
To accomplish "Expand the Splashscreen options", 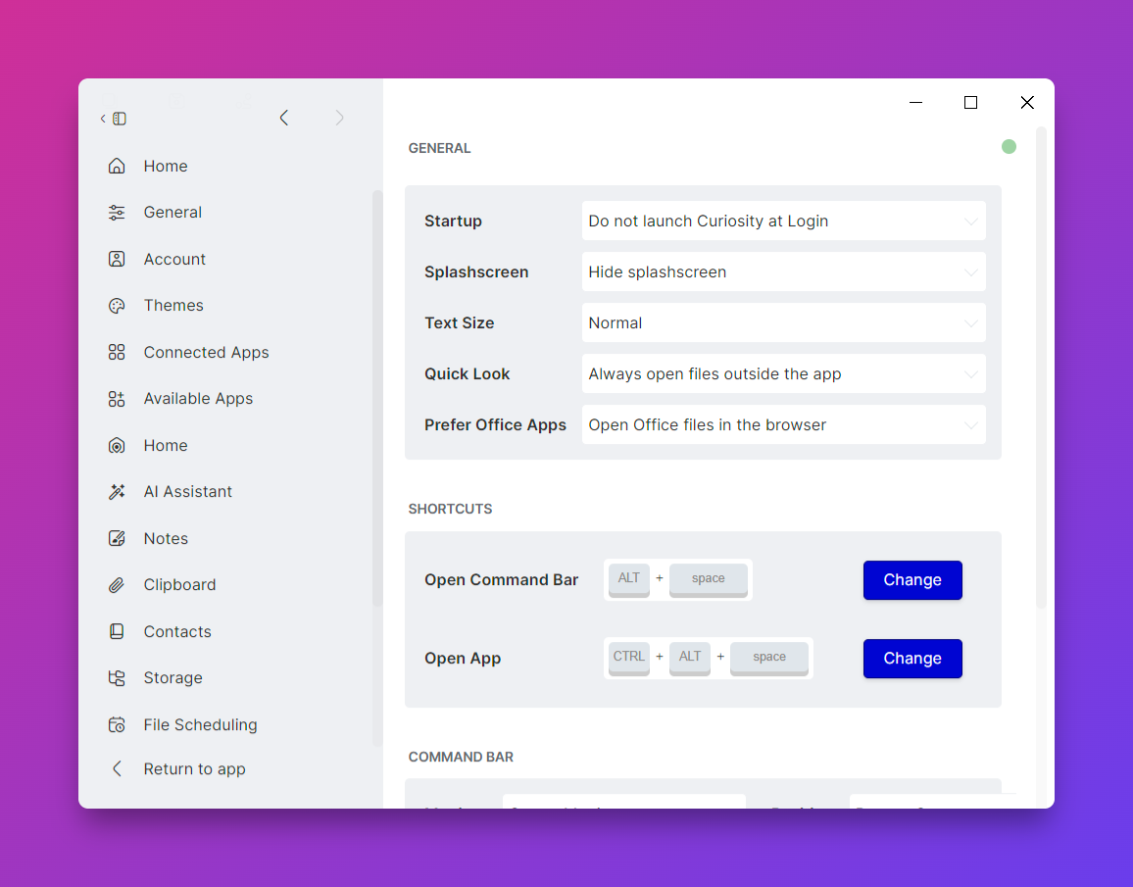I will point(783,271).
